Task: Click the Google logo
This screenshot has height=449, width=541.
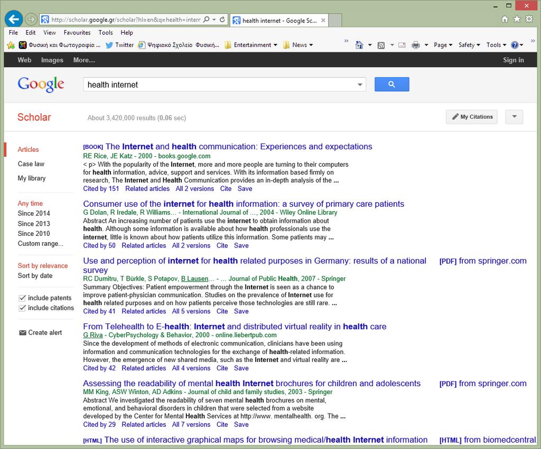Action: 41,84
